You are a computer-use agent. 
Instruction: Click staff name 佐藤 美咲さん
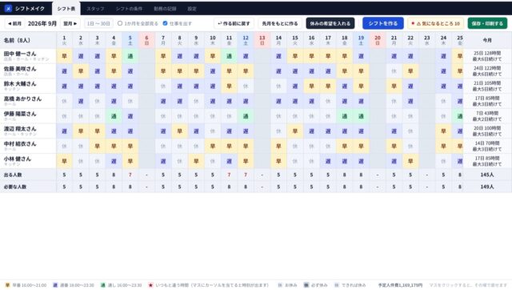(20, 69)
